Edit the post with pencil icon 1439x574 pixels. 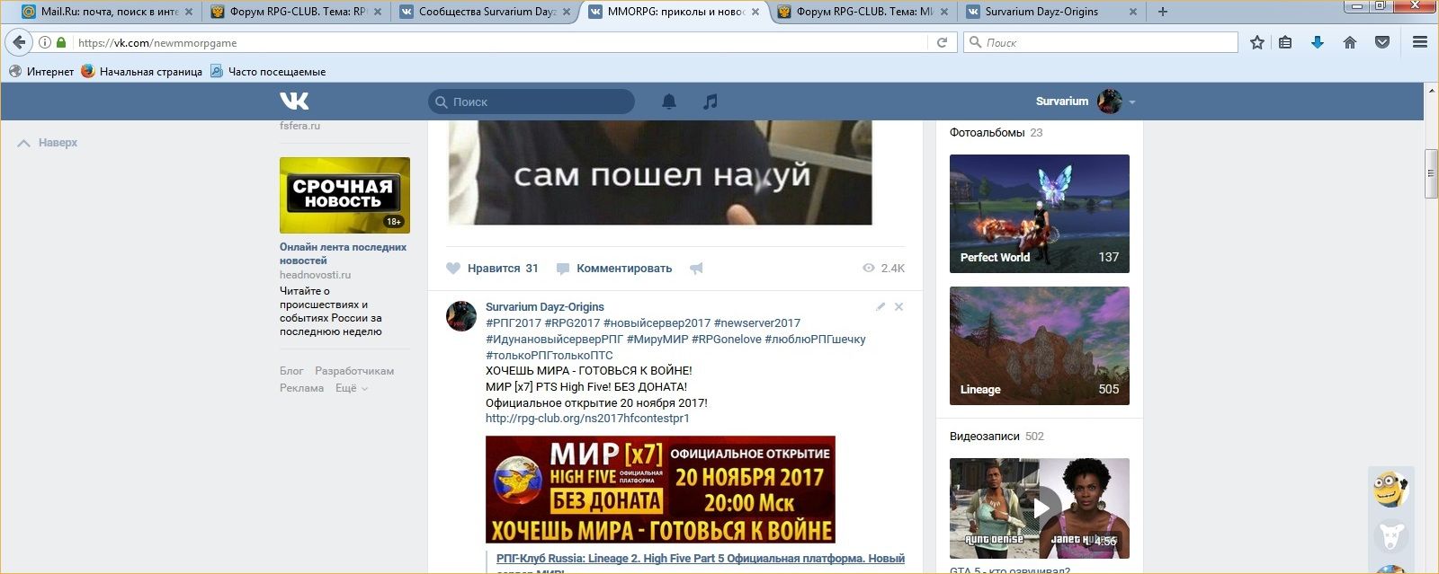(880, 306)
